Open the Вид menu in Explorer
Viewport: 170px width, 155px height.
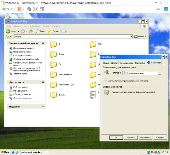click(x=25, y=26)
